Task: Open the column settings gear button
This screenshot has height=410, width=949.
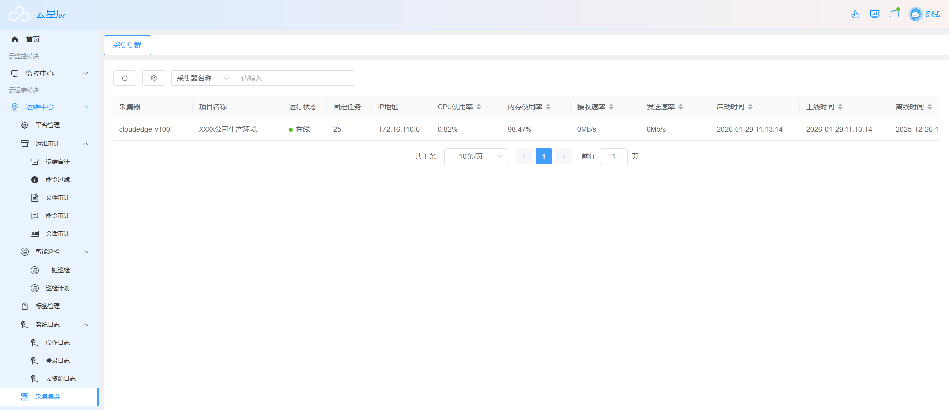Action: click(154, 78)
